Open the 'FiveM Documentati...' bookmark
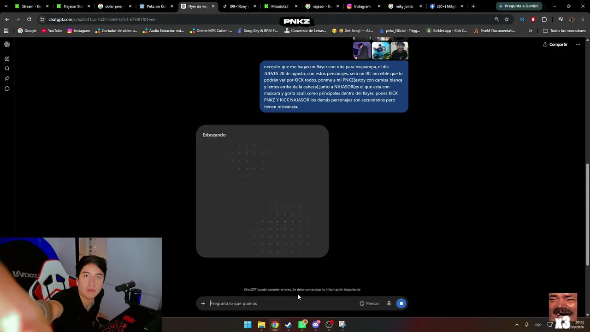This screenshot has width=590, height=332. pyautogui.click(x=495, y=31)
